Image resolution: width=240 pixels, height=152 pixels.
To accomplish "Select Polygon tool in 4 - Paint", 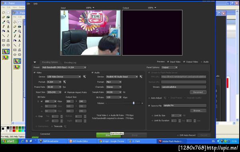I will pos(8,40).
